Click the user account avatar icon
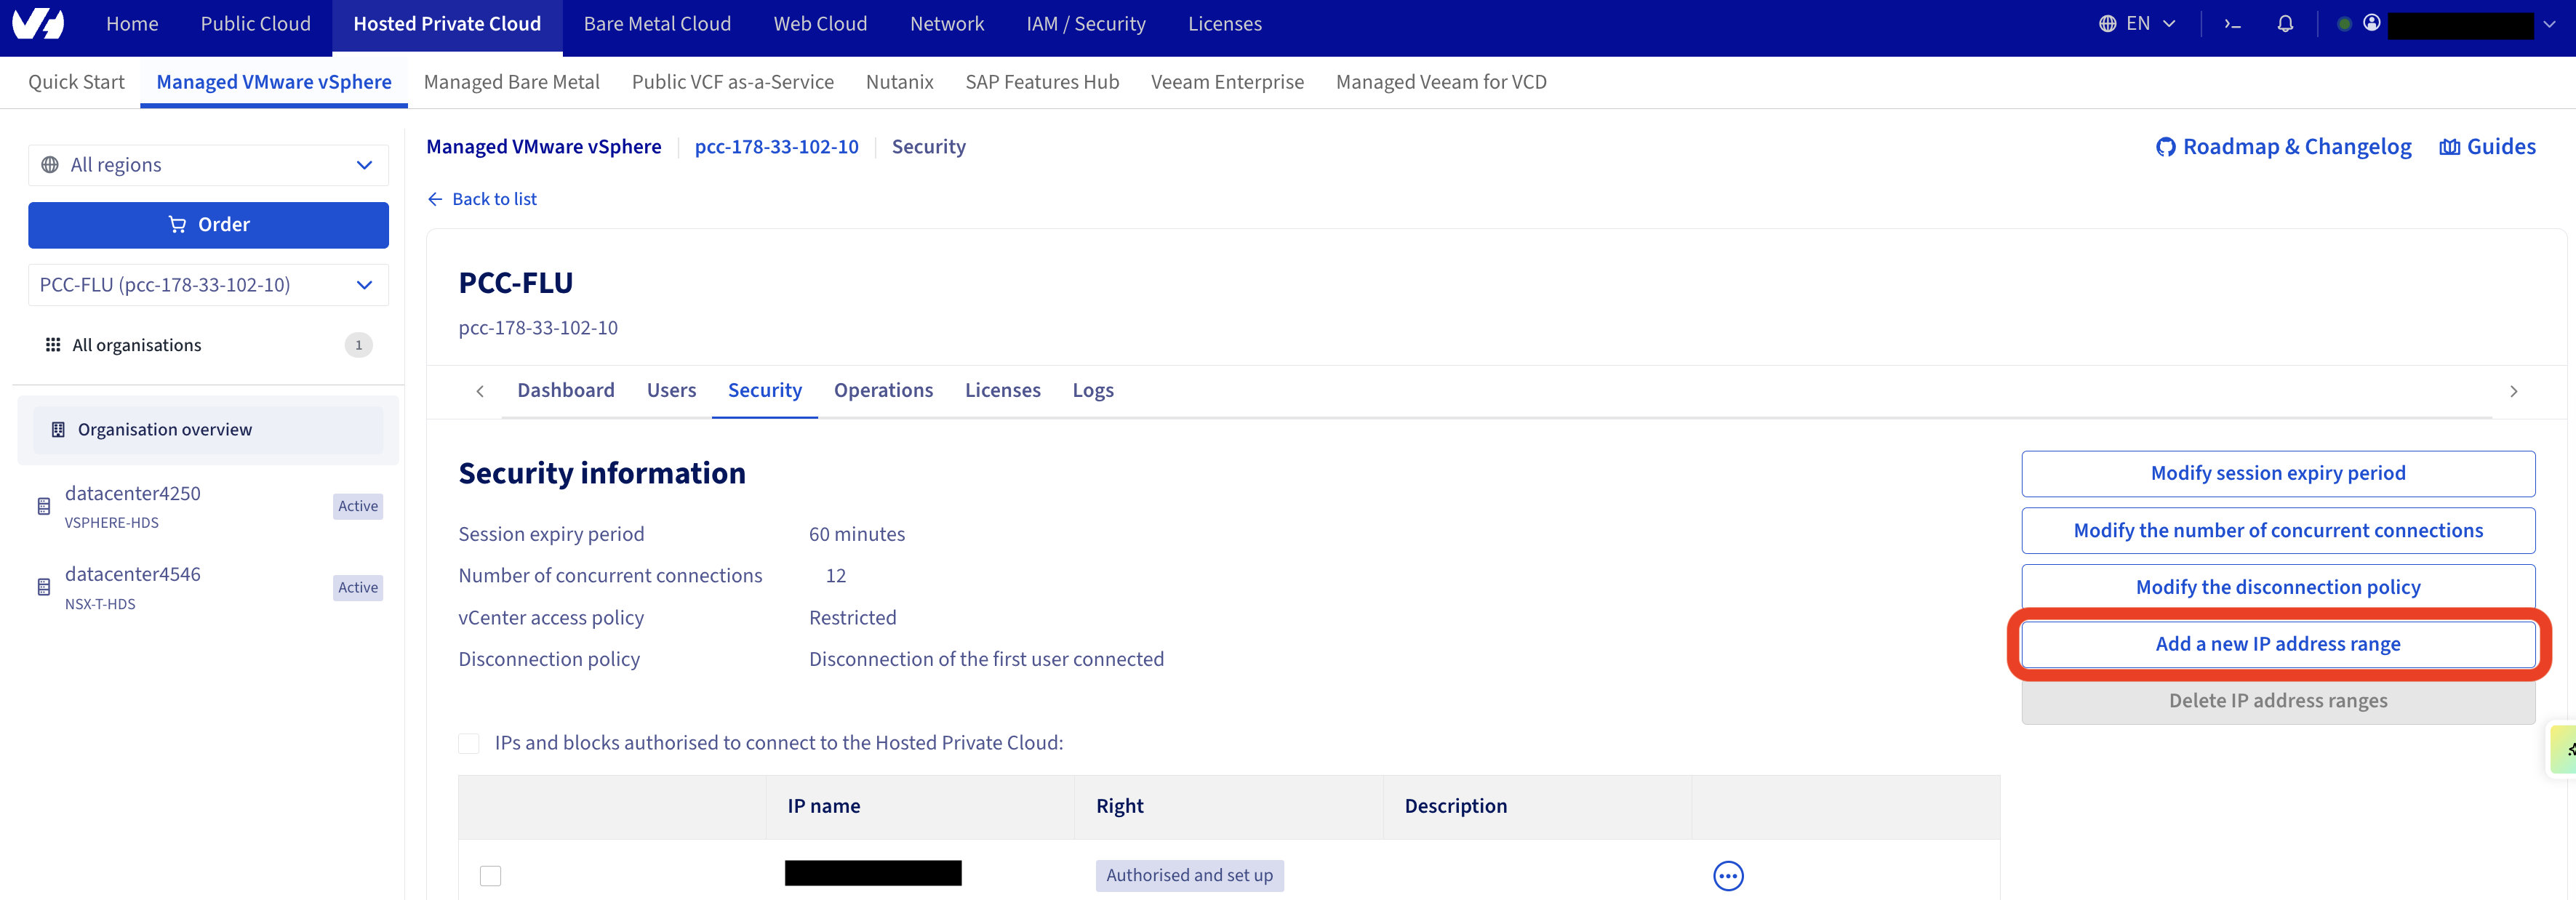This screenshot has height=900, width=2576. [x=2371, y=23]
